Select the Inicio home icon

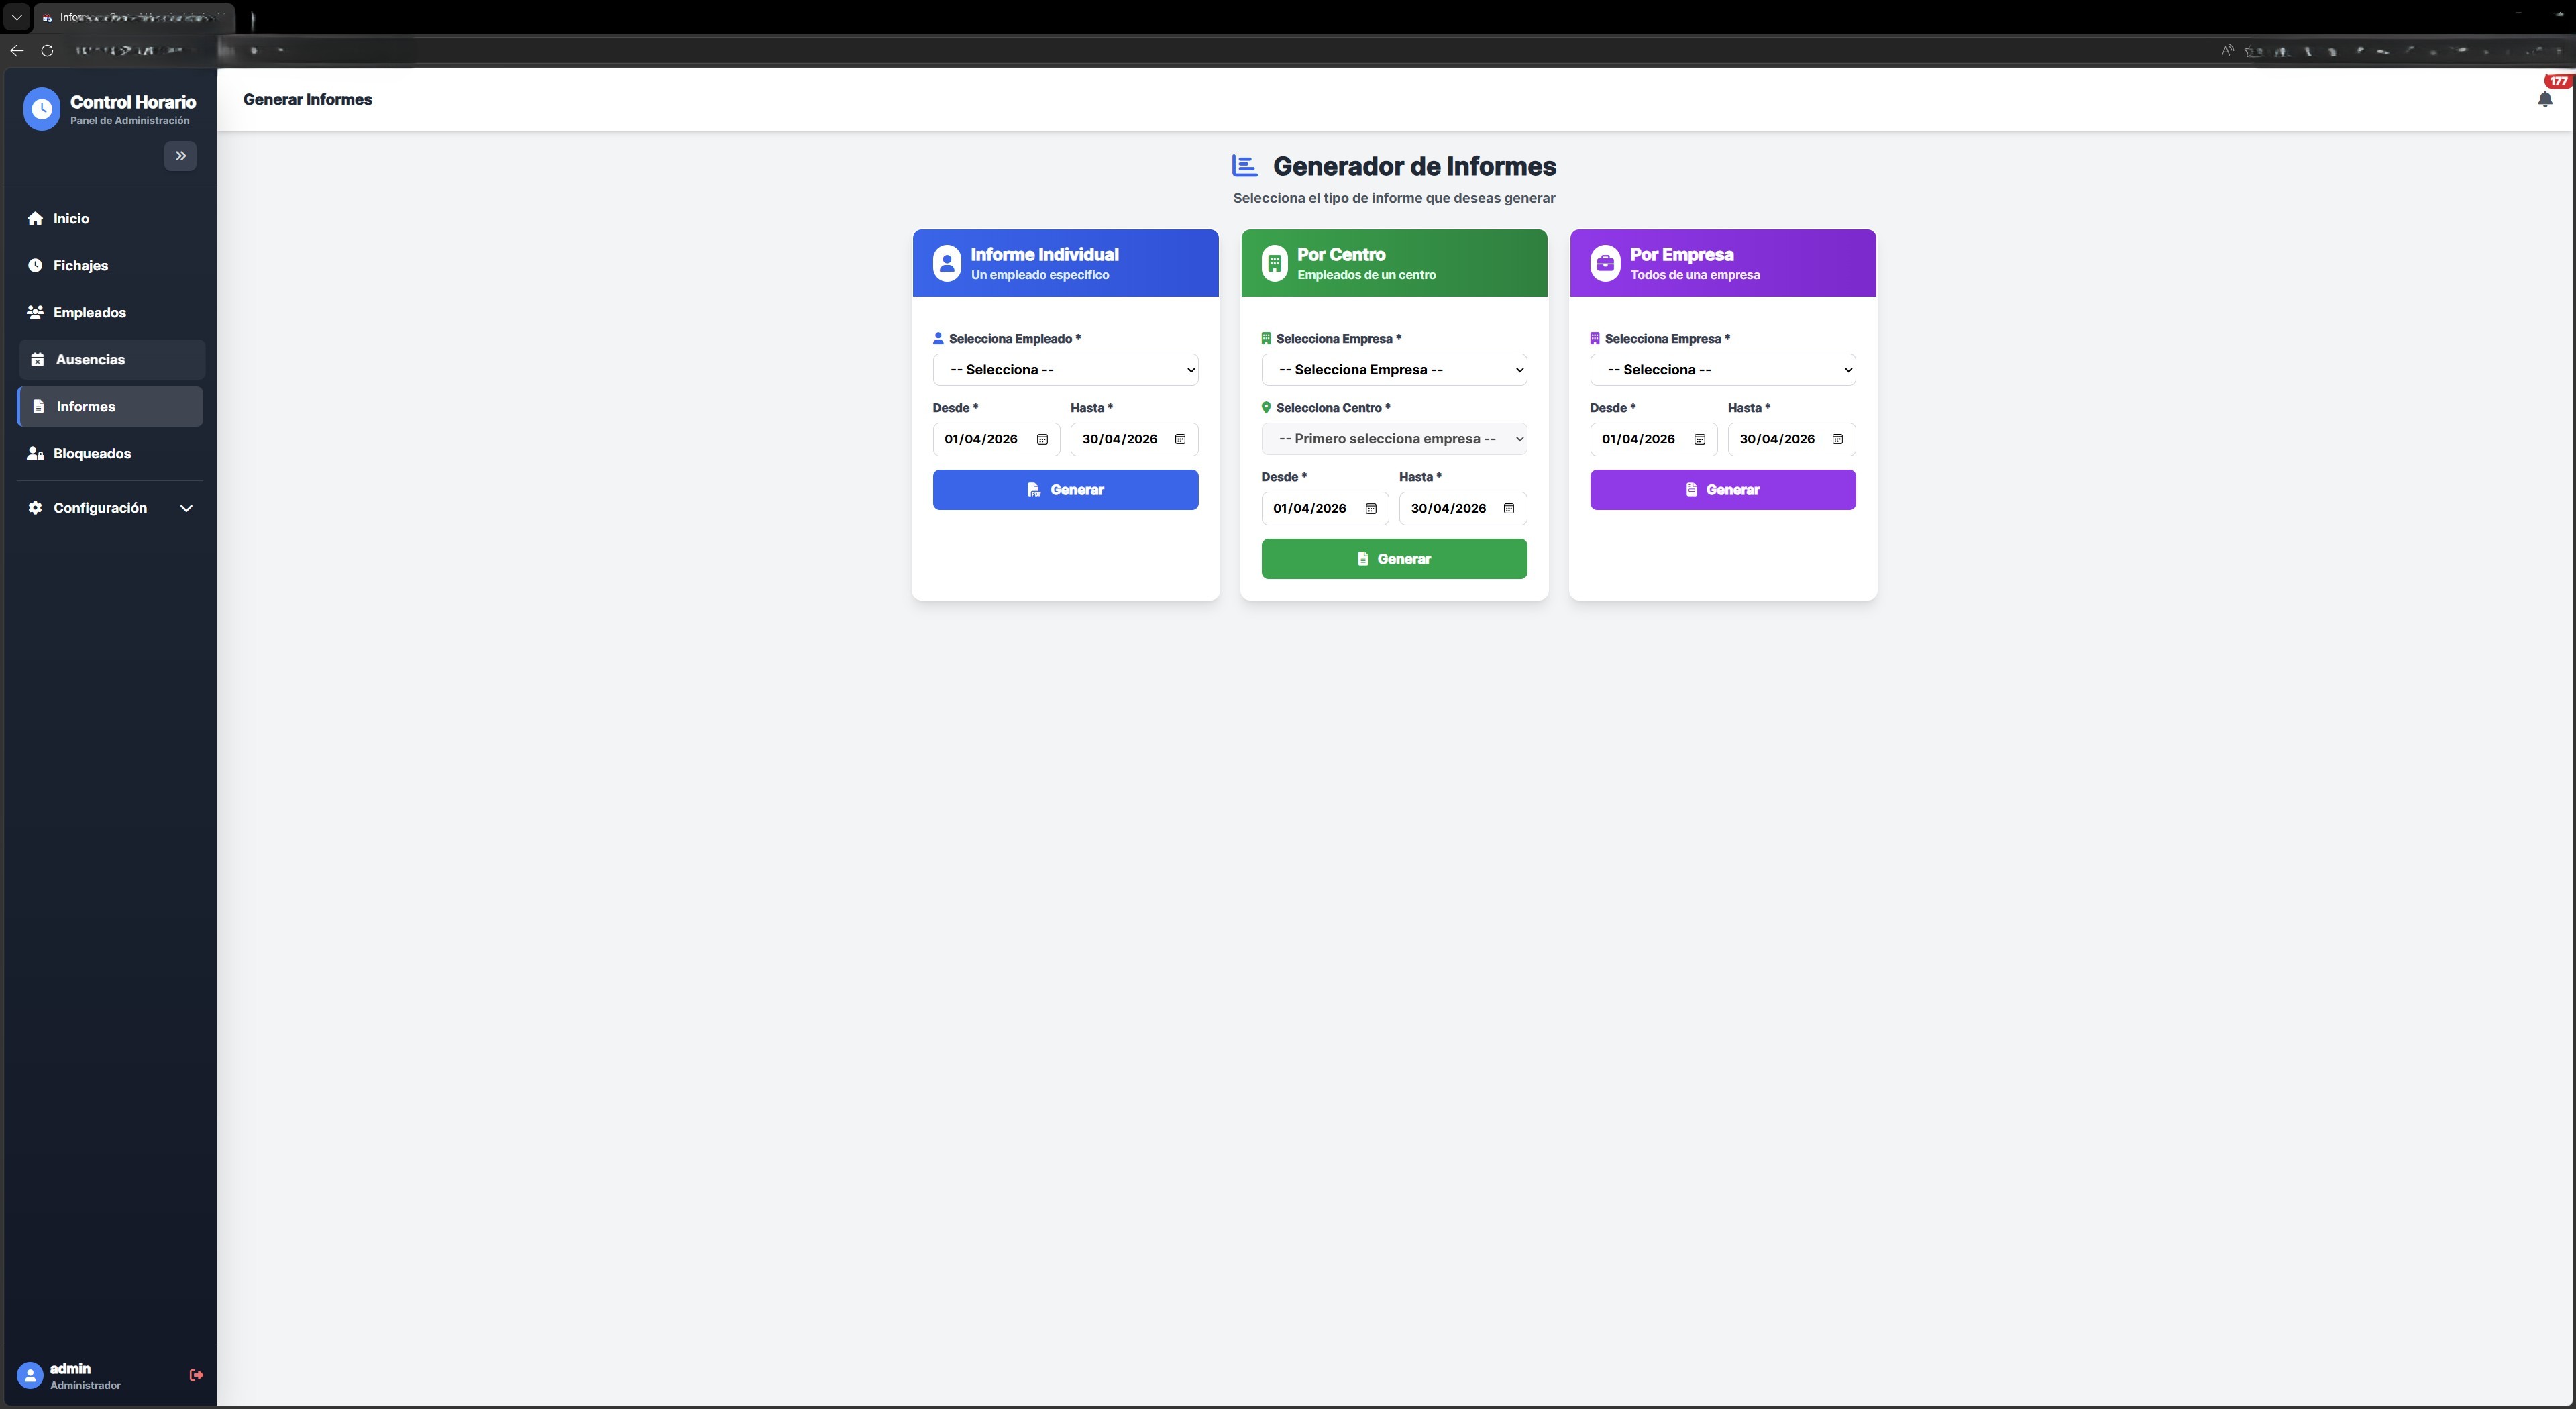[35, 218]
